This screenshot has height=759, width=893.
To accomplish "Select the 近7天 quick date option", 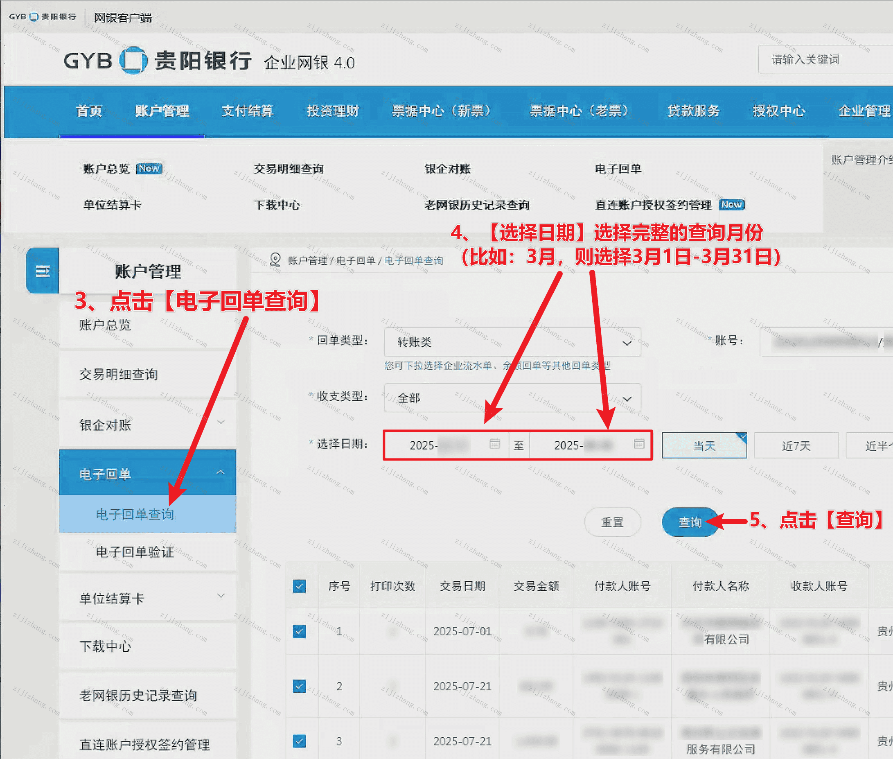I will (x=796, y=446).
